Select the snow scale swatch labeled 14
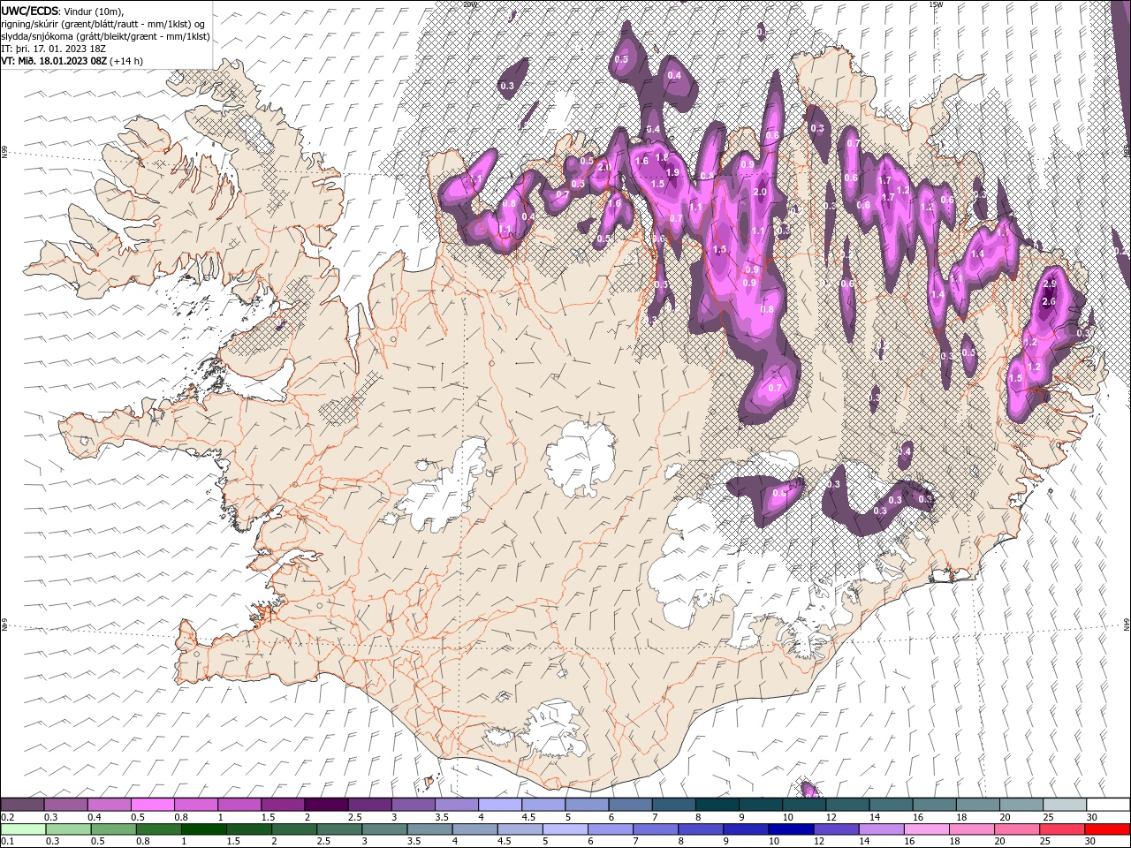The height and width of the screenshot is (848, 1131). [892, 805]
